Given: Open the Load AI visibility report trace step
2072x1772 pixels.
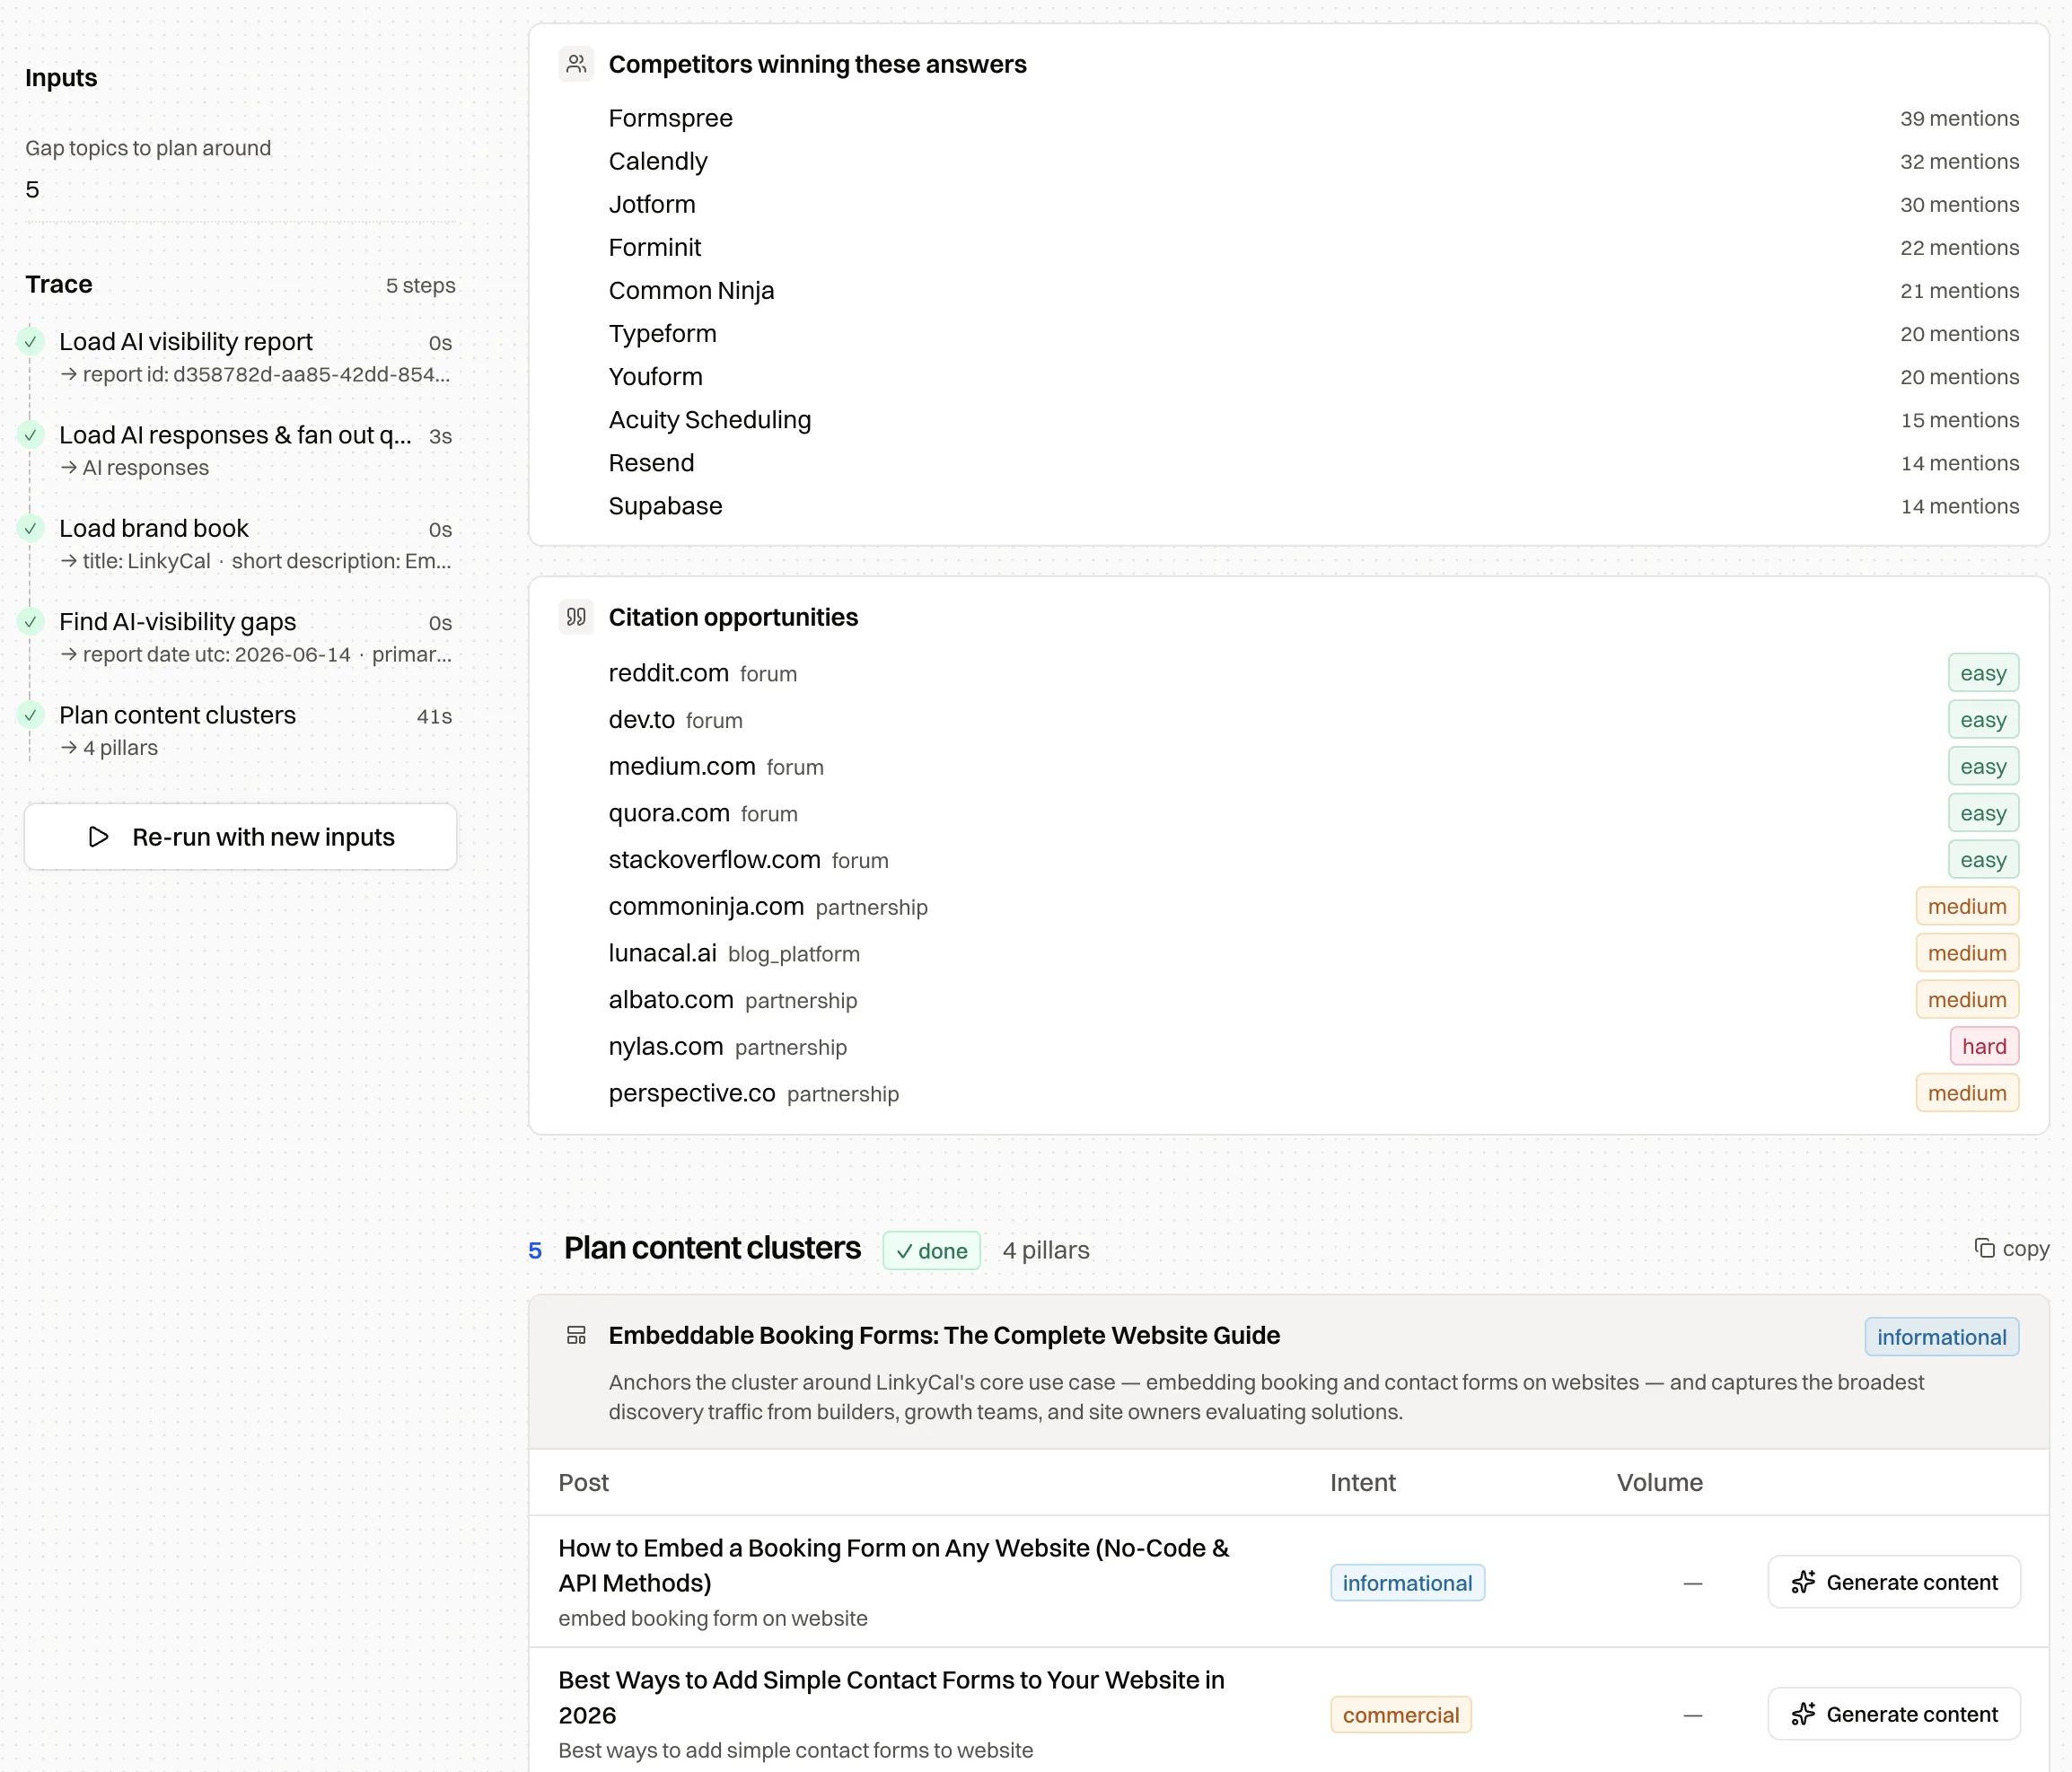Looking at the screenshot, I should pyautogui.click(x=240, y=357).
